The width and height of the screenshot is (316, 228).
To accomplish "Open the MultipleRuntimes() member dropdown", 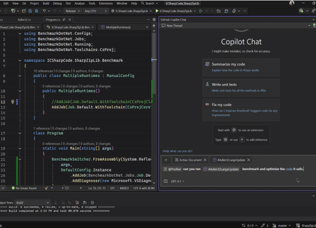I will (125, 27).
